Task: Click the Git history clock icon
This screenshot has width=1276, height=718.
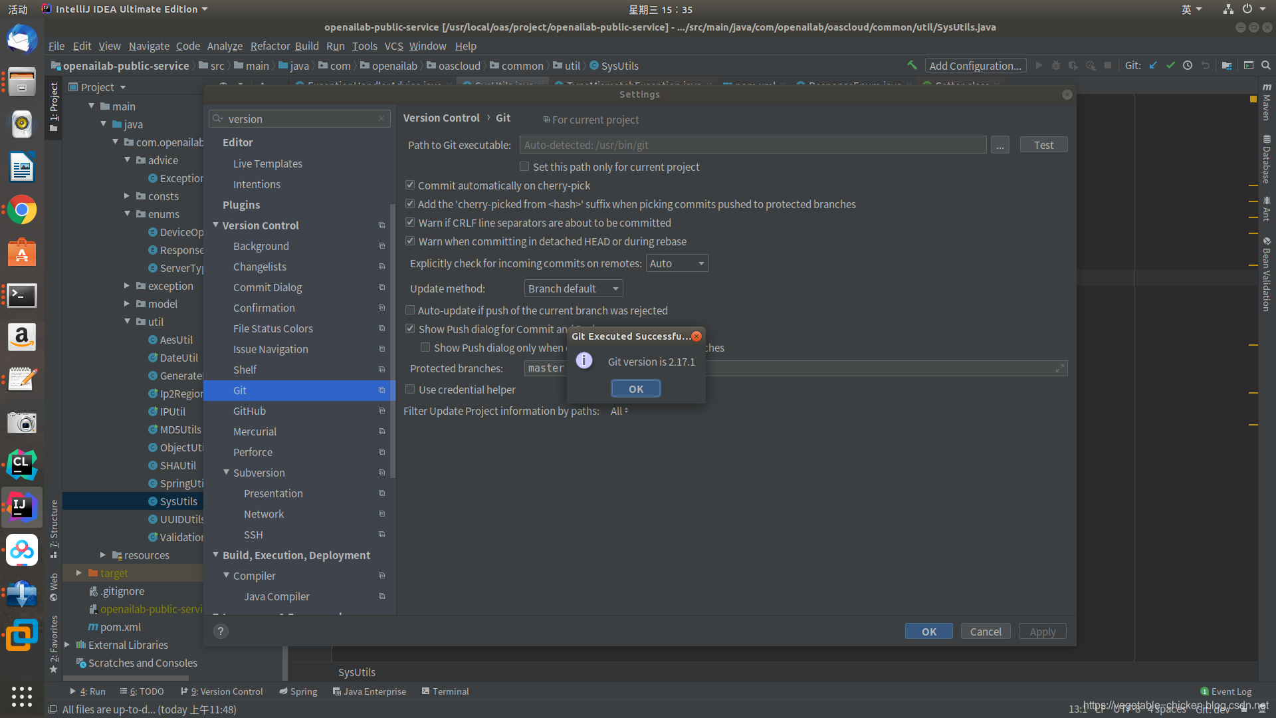Action: (x=1188, y=65)
